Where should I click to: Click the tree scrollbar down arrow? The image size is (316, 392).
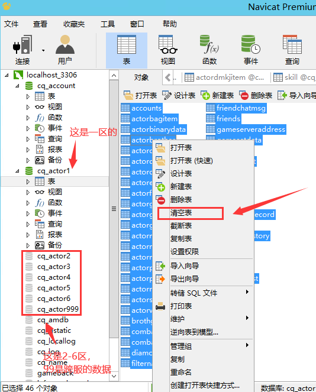click(114, 376)
